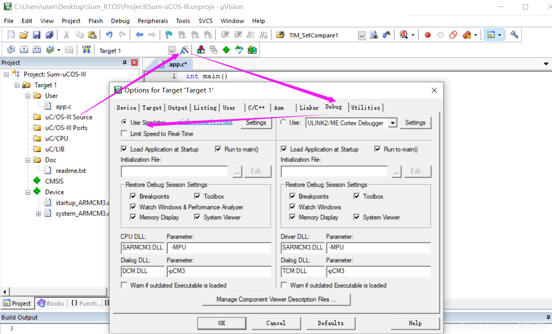Click the Save All icon
The image size is (552, 334).
(50, 35)
